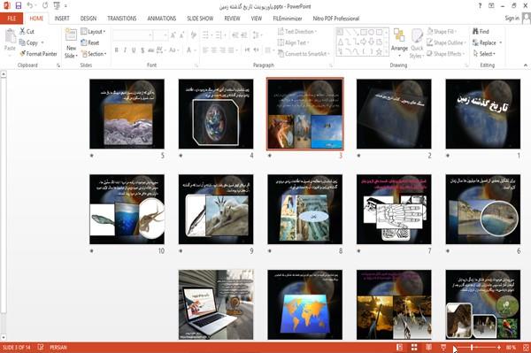Click zoom in plus button
Image resolution: width=531 pixels, height=353 pixels.
[498, 347]
